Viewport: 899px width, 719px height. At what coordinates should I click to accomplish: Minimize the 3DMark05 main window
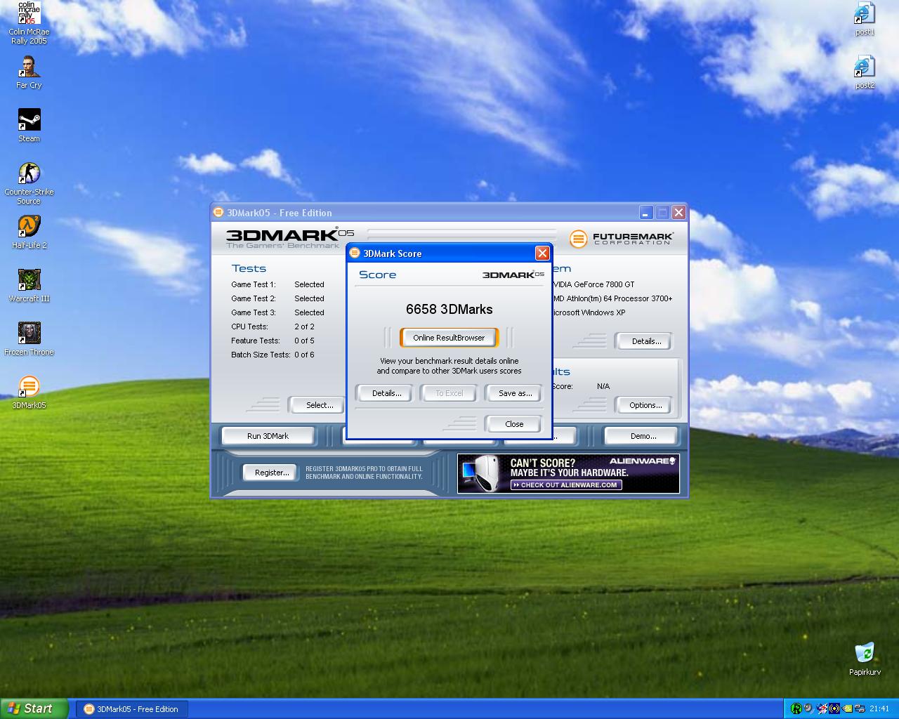[x=646, y=212]
